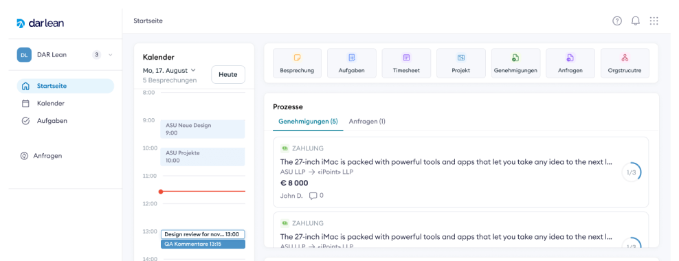Image resolution: width=679 pixels, height=261 pixels.
Task: Click the red current-time marker in calendar
Action: (x=161, y=192)
